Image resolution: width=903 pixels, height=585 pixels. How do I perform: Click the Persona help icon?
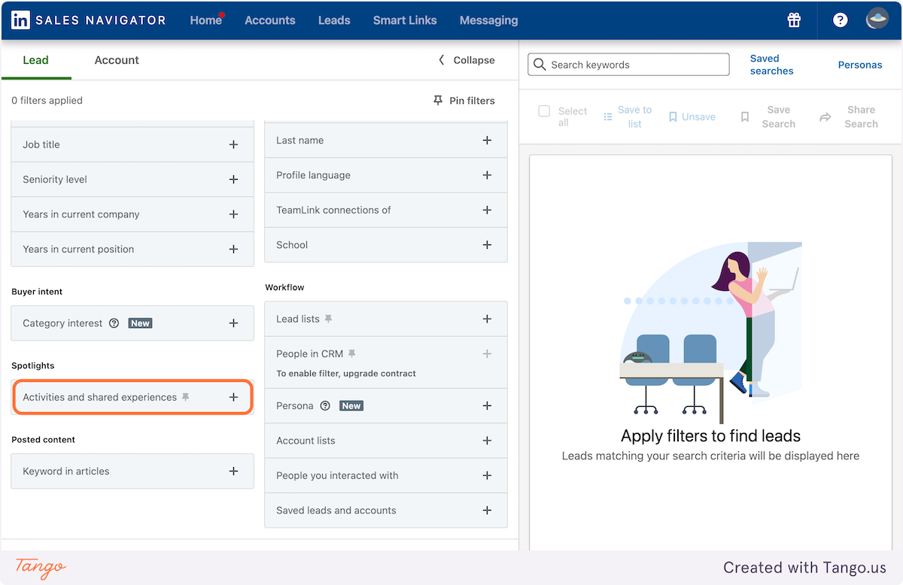coord(325,405)
